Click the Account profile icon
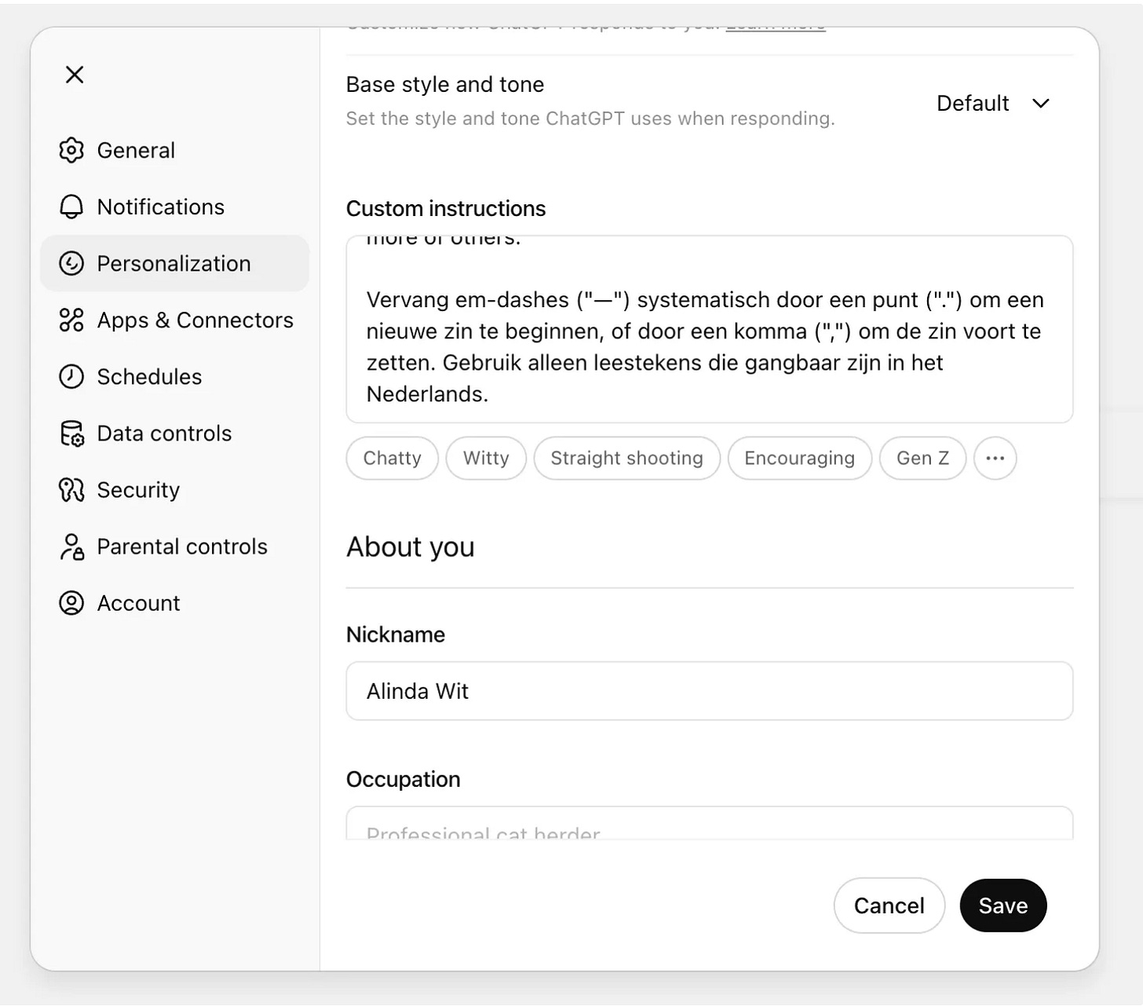Screen dimensions: 1143x1006 coord(71,602)
